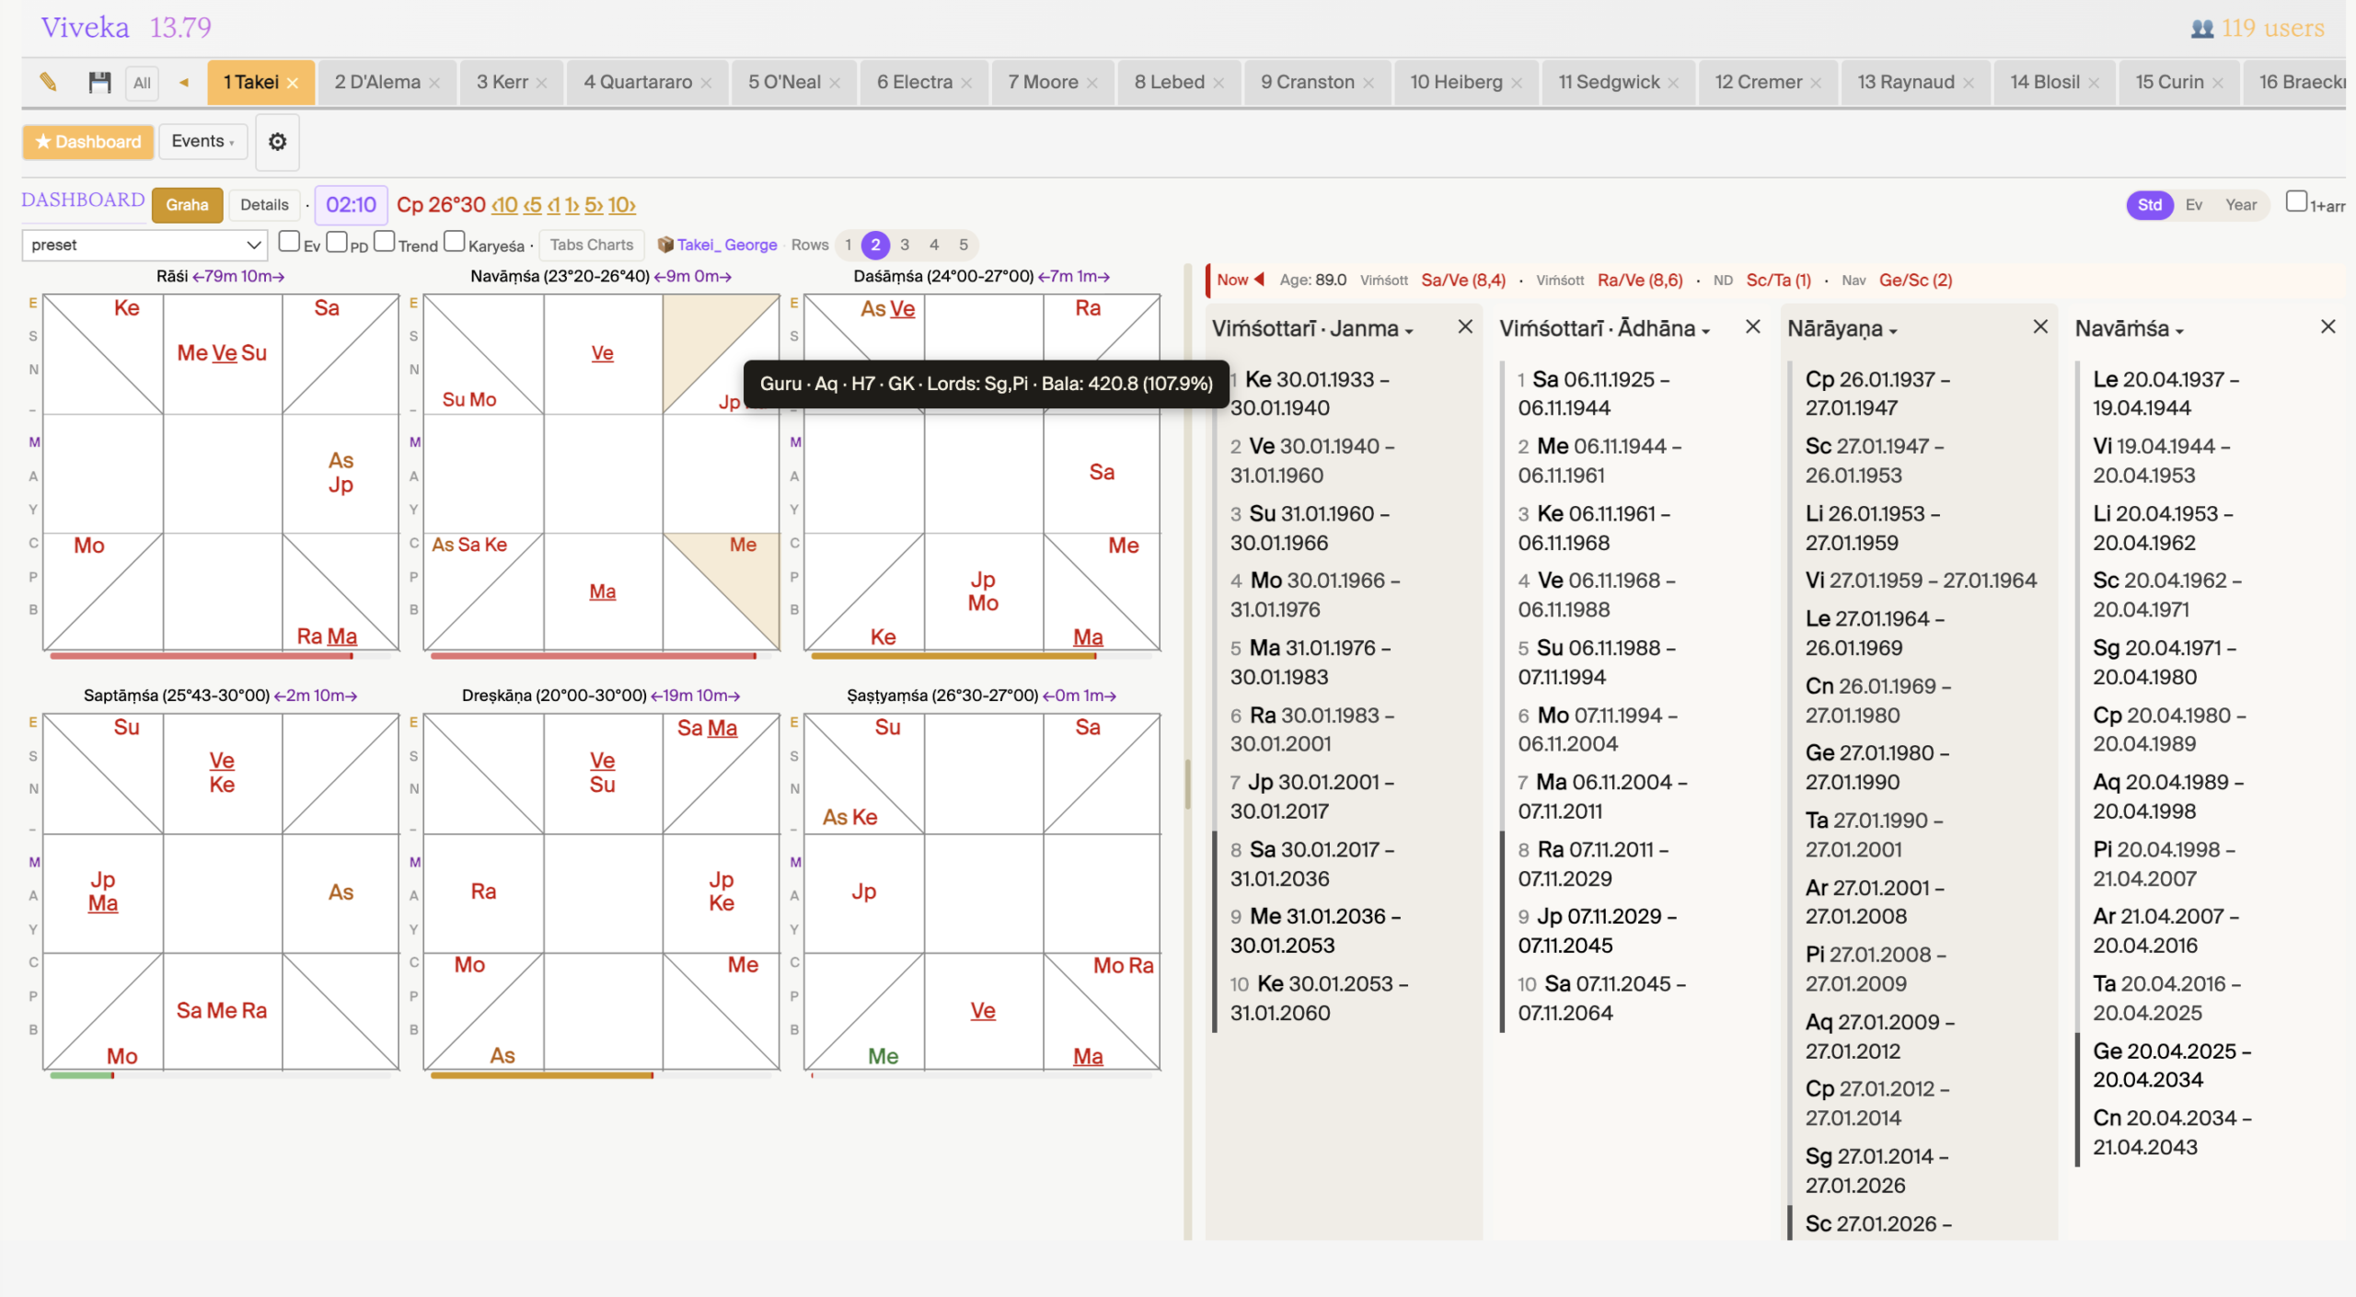
Task: Open the package icon beside Takei_George
Action: point(664,245)
